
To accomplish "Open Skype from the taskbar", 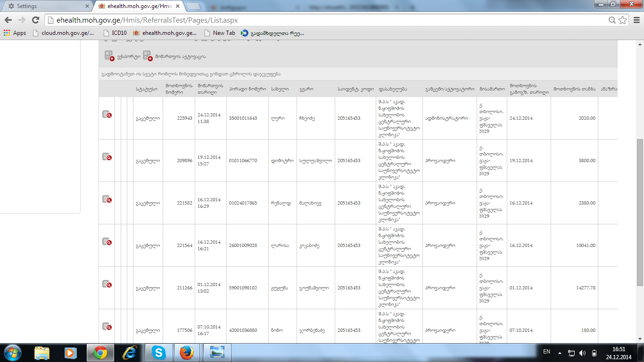I will pyautogui.click(x=159, y=353).
